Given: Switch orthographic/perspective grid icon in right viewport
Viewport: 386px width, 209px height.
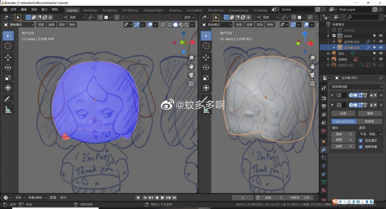Looking at the screenshot, I should tap(312, 83).
